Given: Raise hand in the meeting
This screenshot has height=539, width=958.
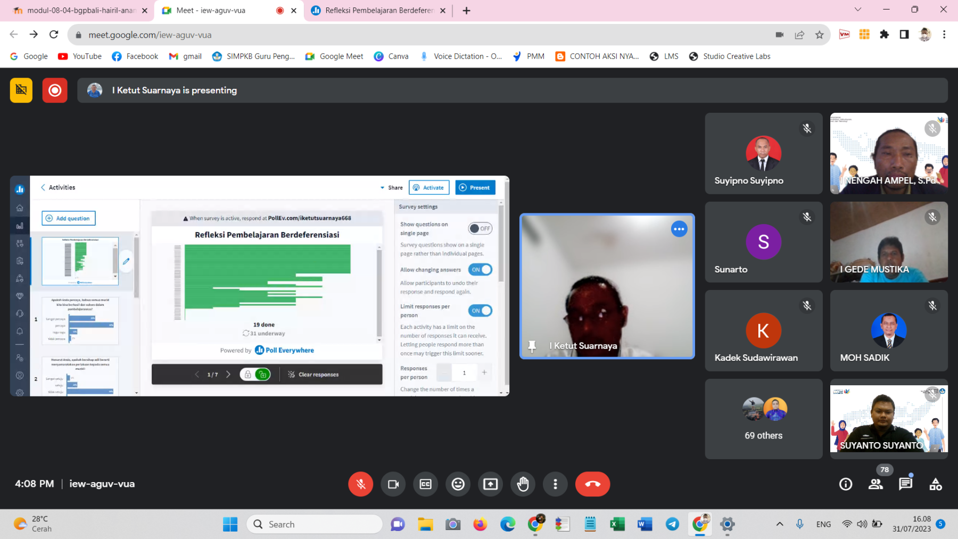Looking at the screenshot, I should click(x=523, y=484).
